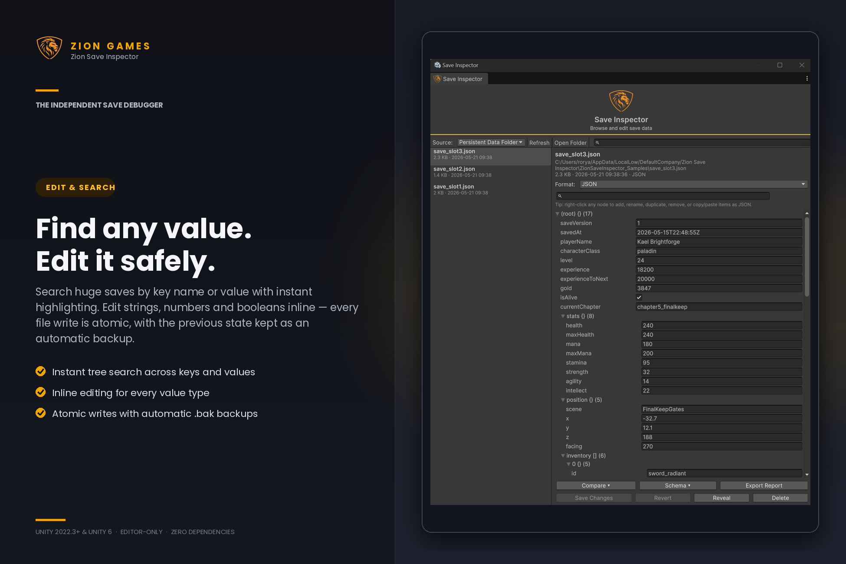Click the right-click tip text

653,205
